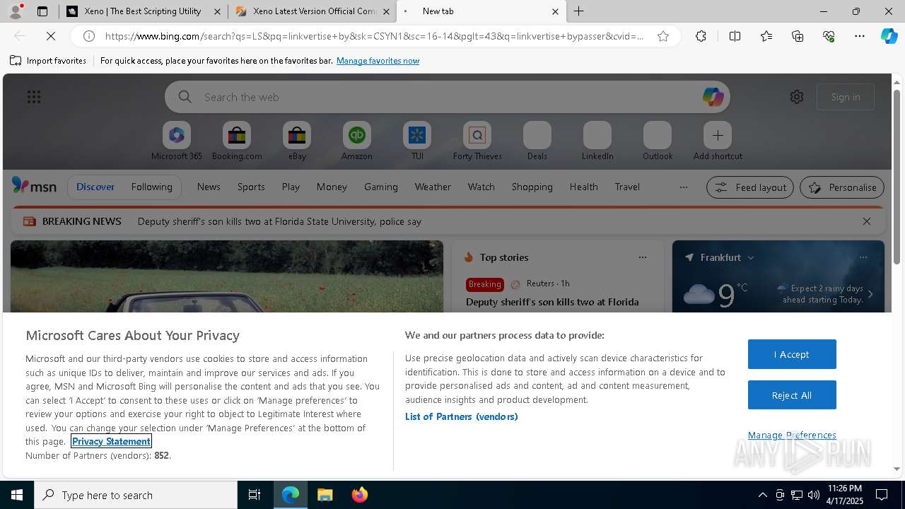Click Import favorites

48,61
